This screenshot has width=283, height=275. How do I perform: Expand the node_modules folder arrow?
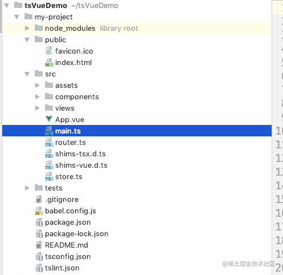(27, 28)
